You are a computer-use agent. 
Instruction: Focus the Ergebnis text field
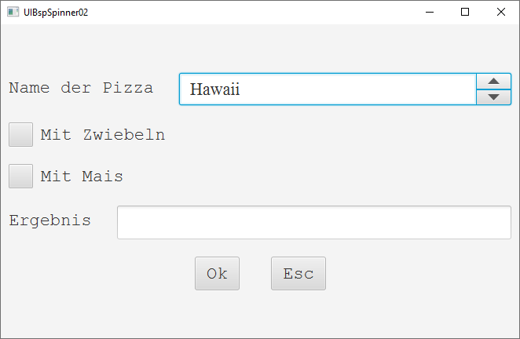(x=314, y=222)
